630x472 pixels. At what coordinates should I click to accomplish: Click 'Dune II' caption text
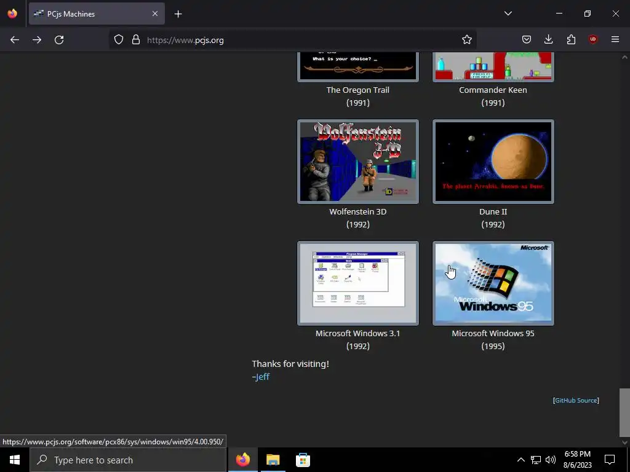click(493, 211)
